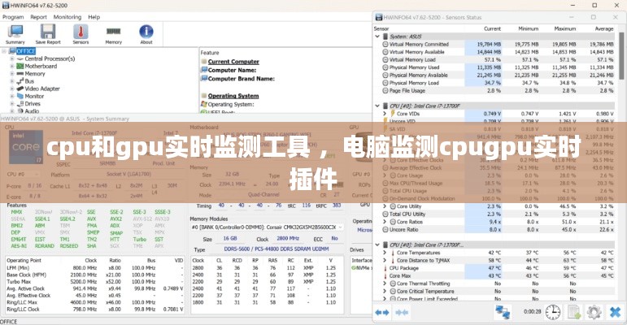Select Monitor in the device tree
The width and height of the screenshot is (627, 325).
(x=34, y=96)
